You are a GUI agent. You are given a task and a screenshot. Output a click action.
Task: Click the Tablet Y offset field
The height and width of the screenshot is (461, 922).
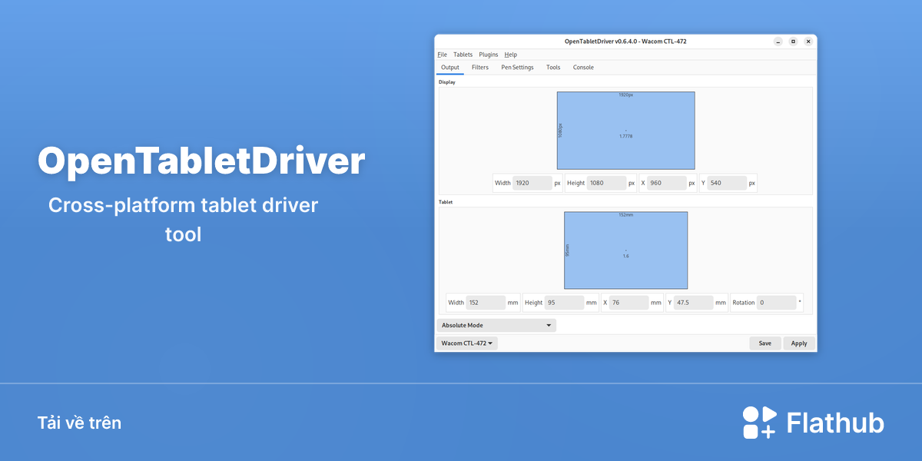(x=694, y=303)
